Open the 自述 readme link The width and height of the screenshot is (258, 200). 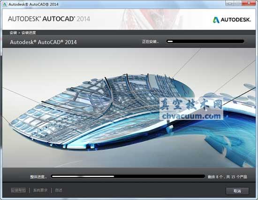click(59, 190)
